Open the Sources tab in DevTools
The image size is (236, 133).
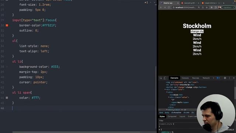coord(195,78)
